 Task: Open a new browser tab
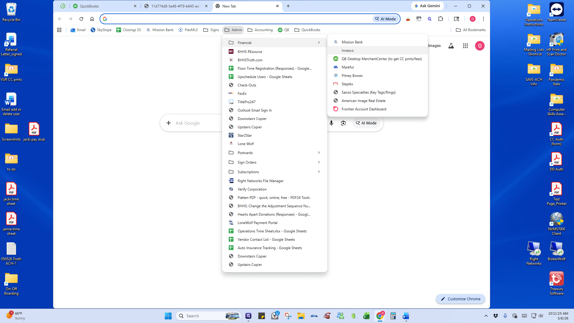[x=288, y=6]
